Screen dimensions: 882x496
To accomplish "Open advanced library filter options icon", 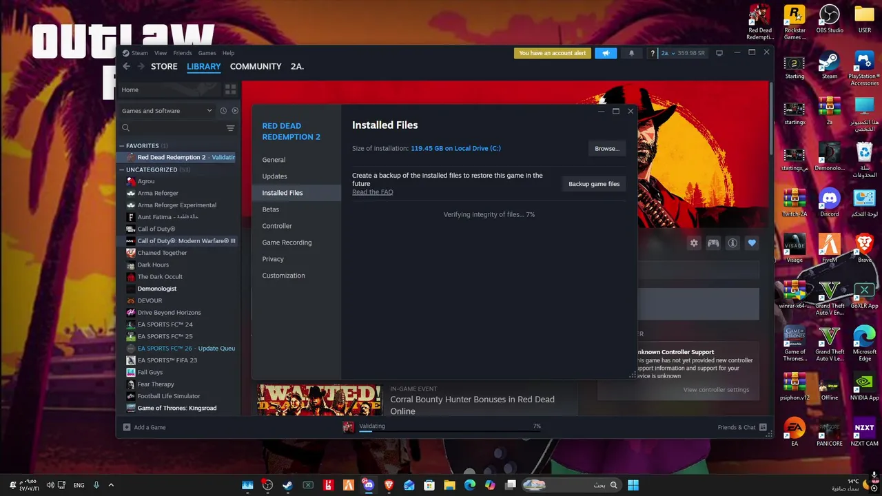I will (x=230, y=127).
